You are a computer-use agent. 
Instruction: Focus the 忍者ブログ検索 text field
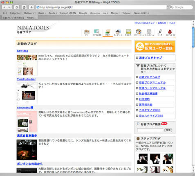150,130
